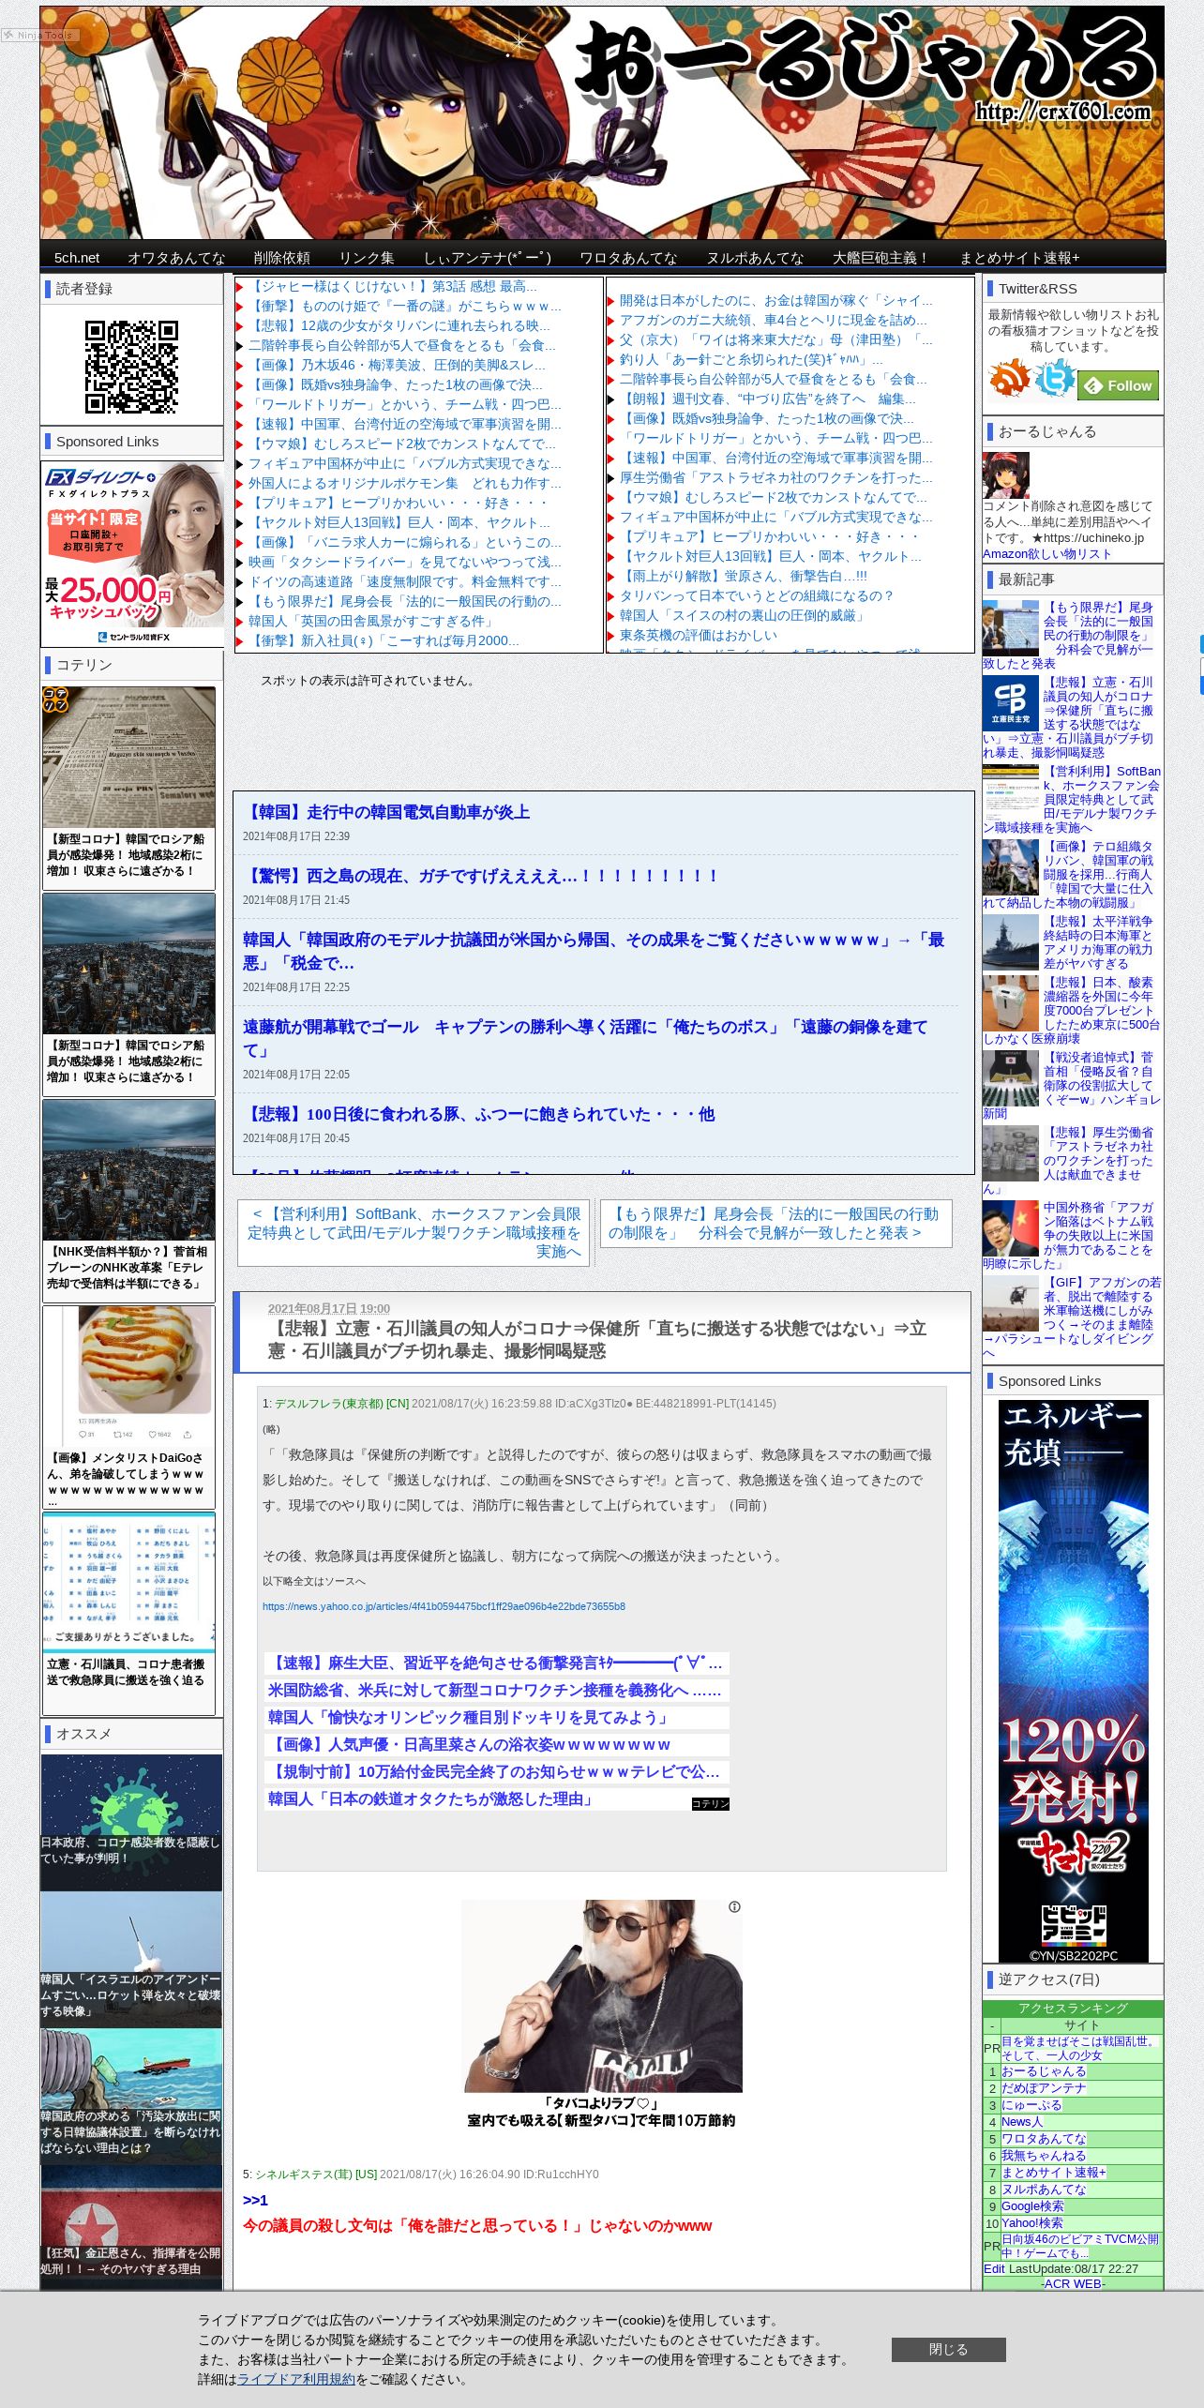Open the blue Twitter bird icon
1204x2408 pixels.
pyautogui.click(x=1054, y=378)
